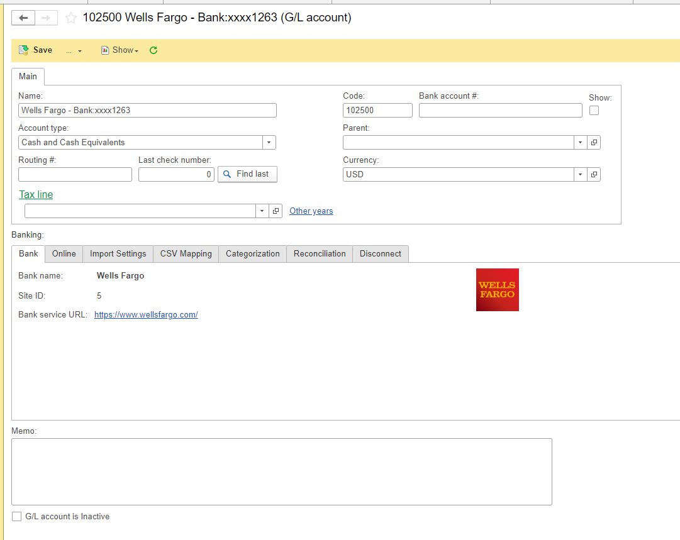Switch to the Disconnect tab

click(381, 254)
